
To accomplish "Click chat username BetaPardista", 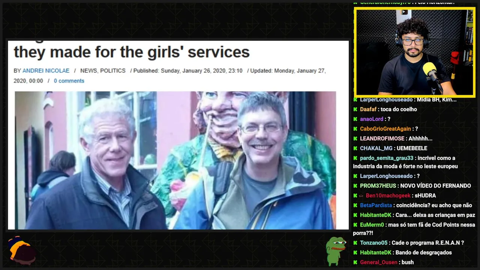I will coord(376,205).
